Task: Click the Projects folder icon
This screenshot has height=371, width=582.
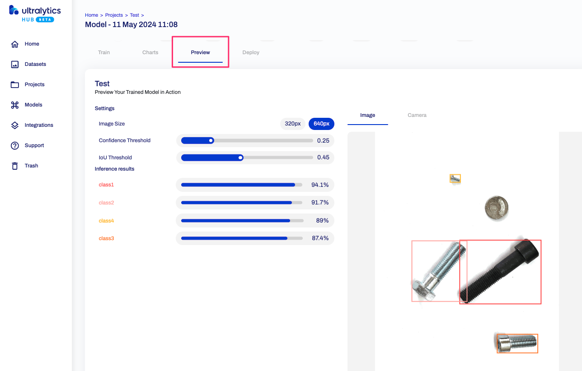Action: (15, 85)
